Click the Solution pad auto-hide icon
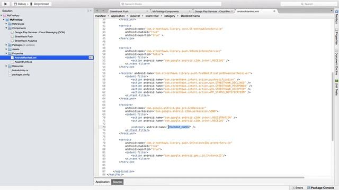The image size is (339, 190). coord(88,11)
